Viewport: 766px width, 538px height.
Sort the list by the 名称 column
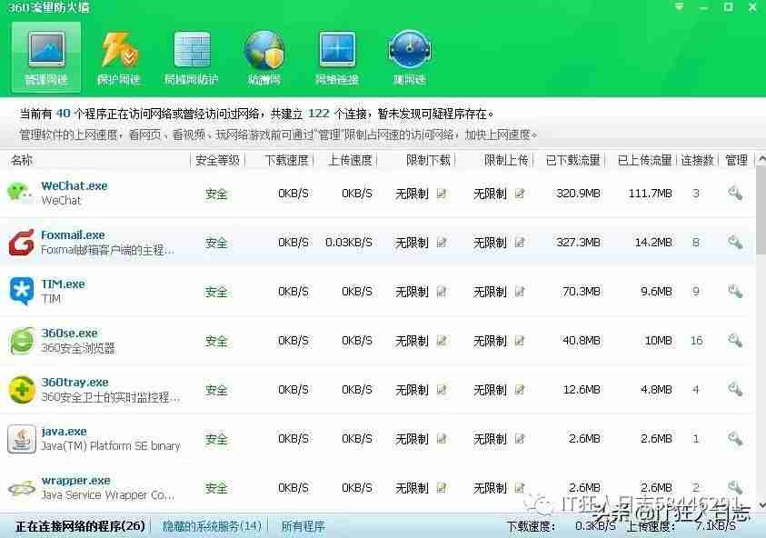pyautogui.click(x=16, y=159)
